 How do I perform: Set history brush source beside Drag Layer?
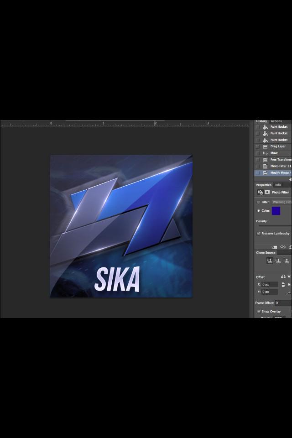click(x=257, y=146)
